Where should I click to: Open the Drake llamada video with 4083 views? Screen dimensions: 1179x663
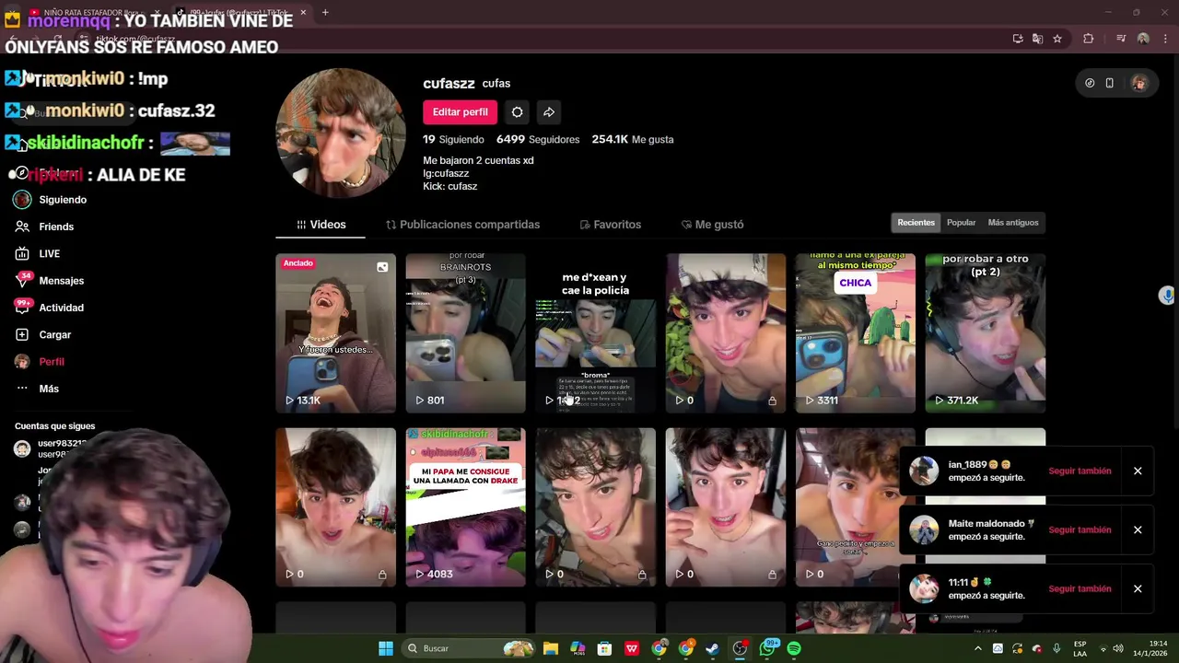465,506
